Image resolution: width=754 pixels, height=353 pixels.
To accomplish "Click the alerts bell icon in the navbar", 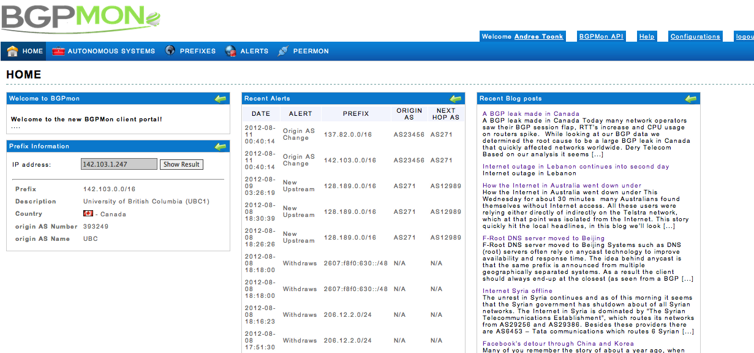I will [x=230, y=51].
